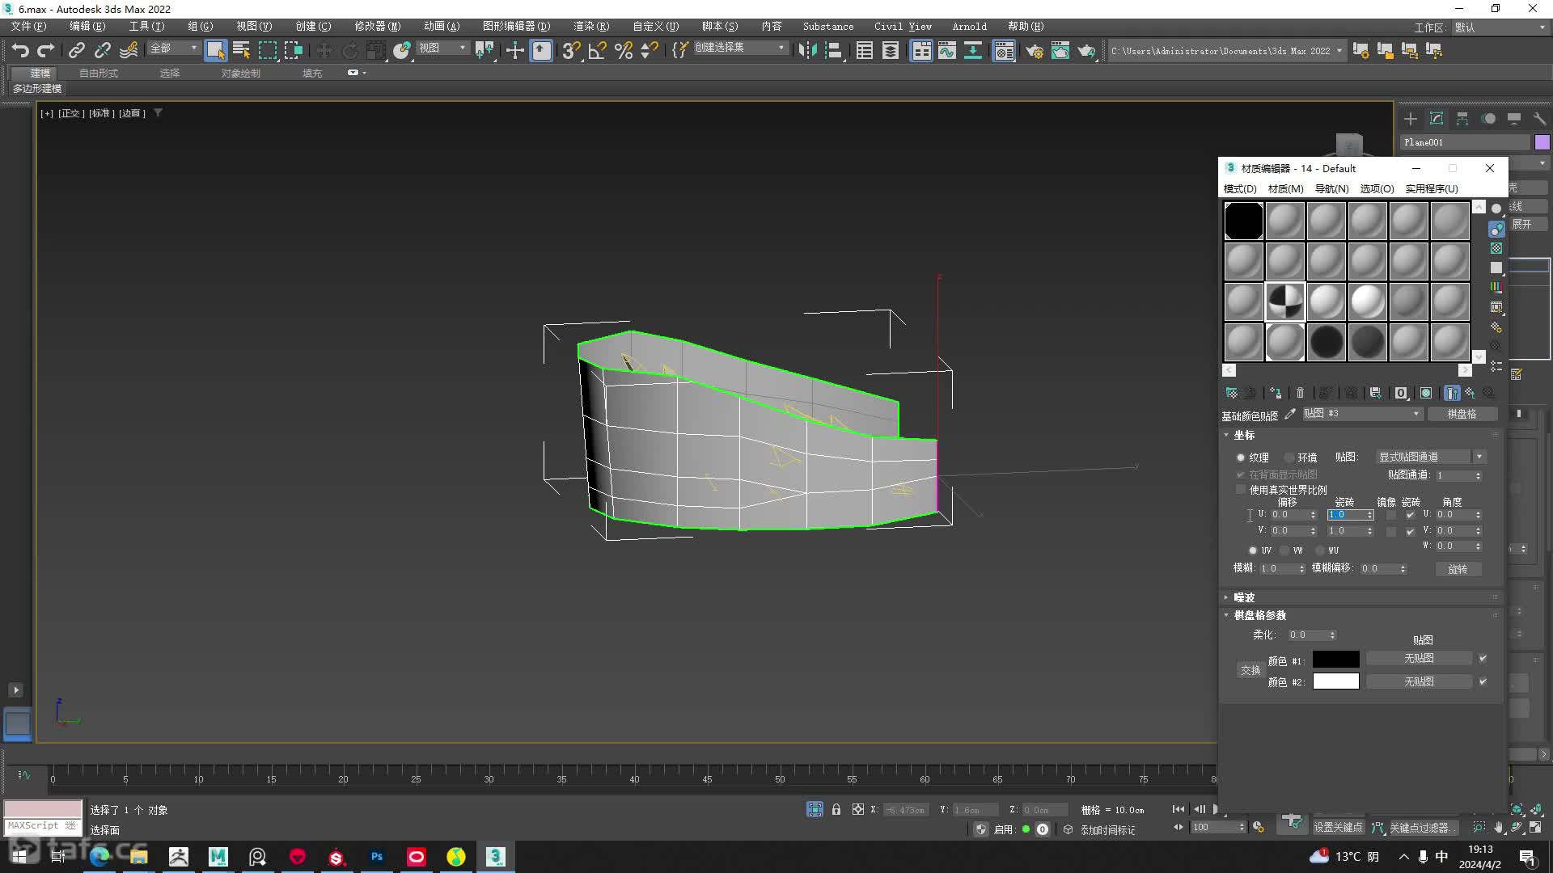Select the VW radio button
This screenshot has width=1553, height=873.
[1284, 550]
